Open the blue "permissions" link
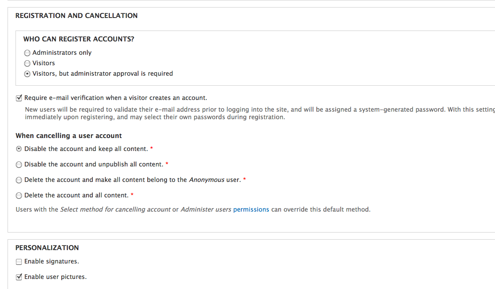The height and width of the screenshot is (289, 495). [251, 210]
